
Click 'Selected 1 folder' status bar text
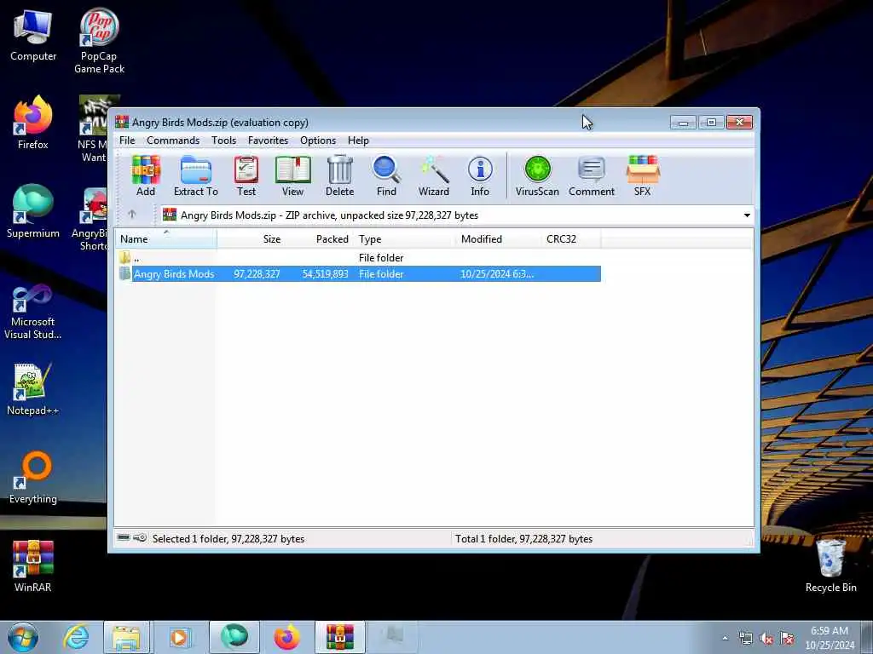228,539
